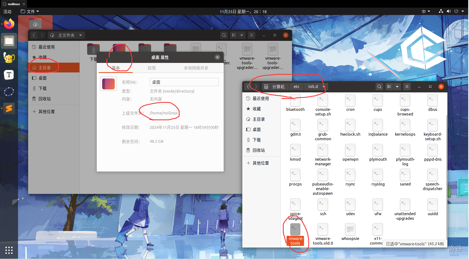
Task: Select 主目录 in home folder sidebar
Action: click(54, 68)
